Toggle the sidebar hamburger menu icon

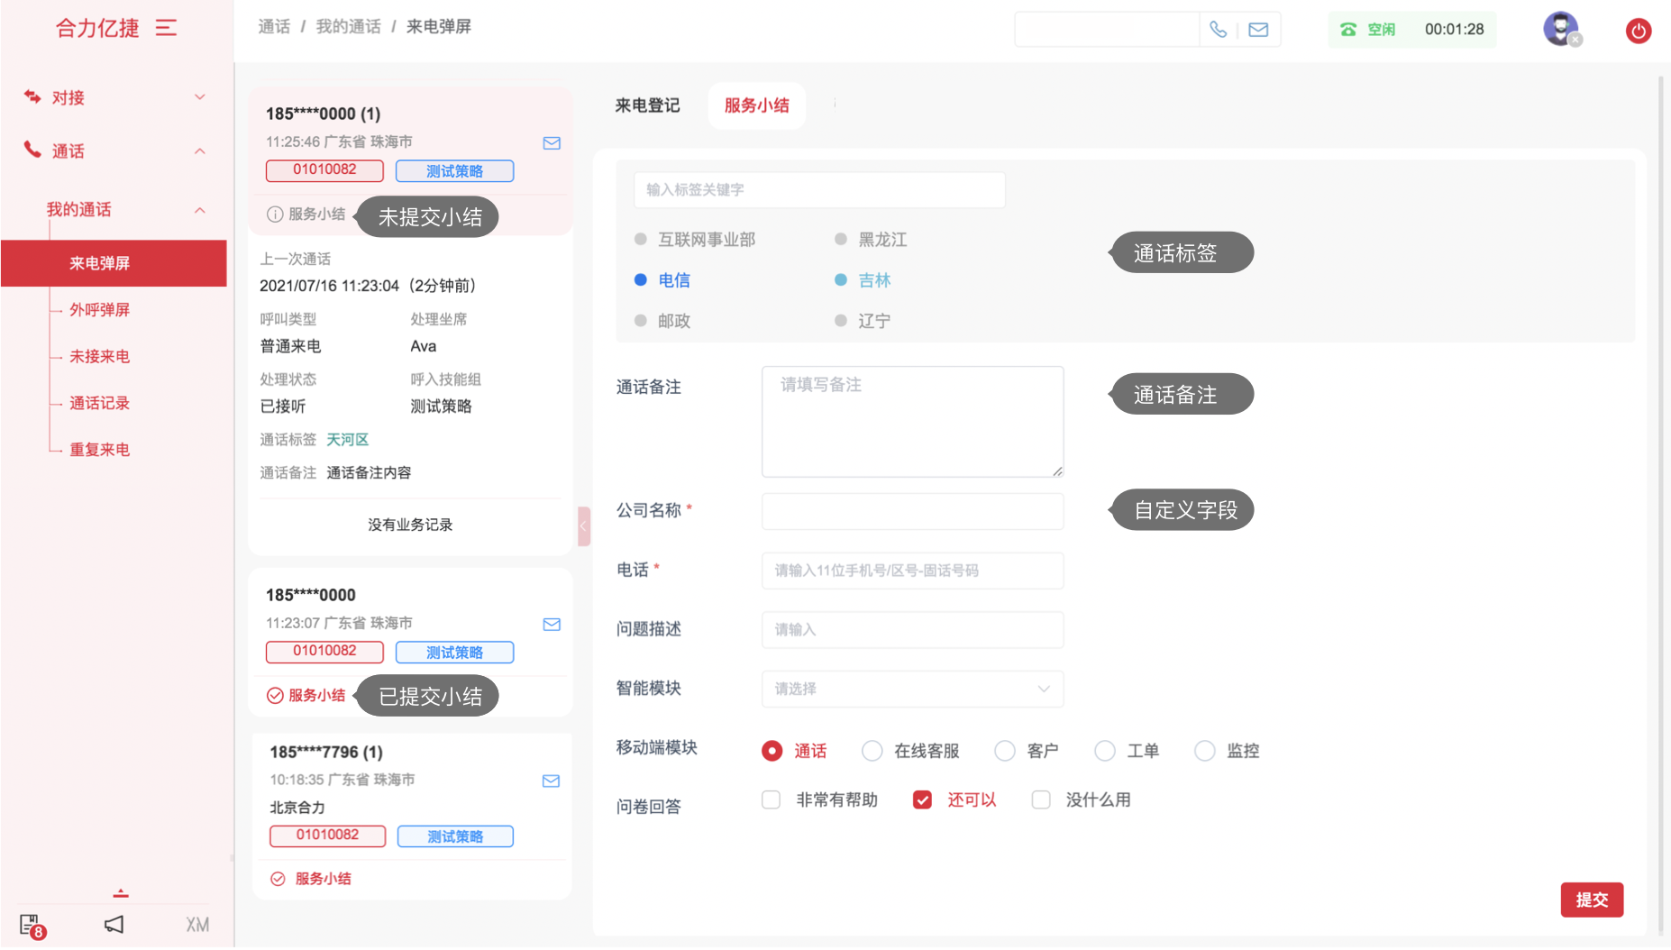pyautogui.click(x=166, y=28)
